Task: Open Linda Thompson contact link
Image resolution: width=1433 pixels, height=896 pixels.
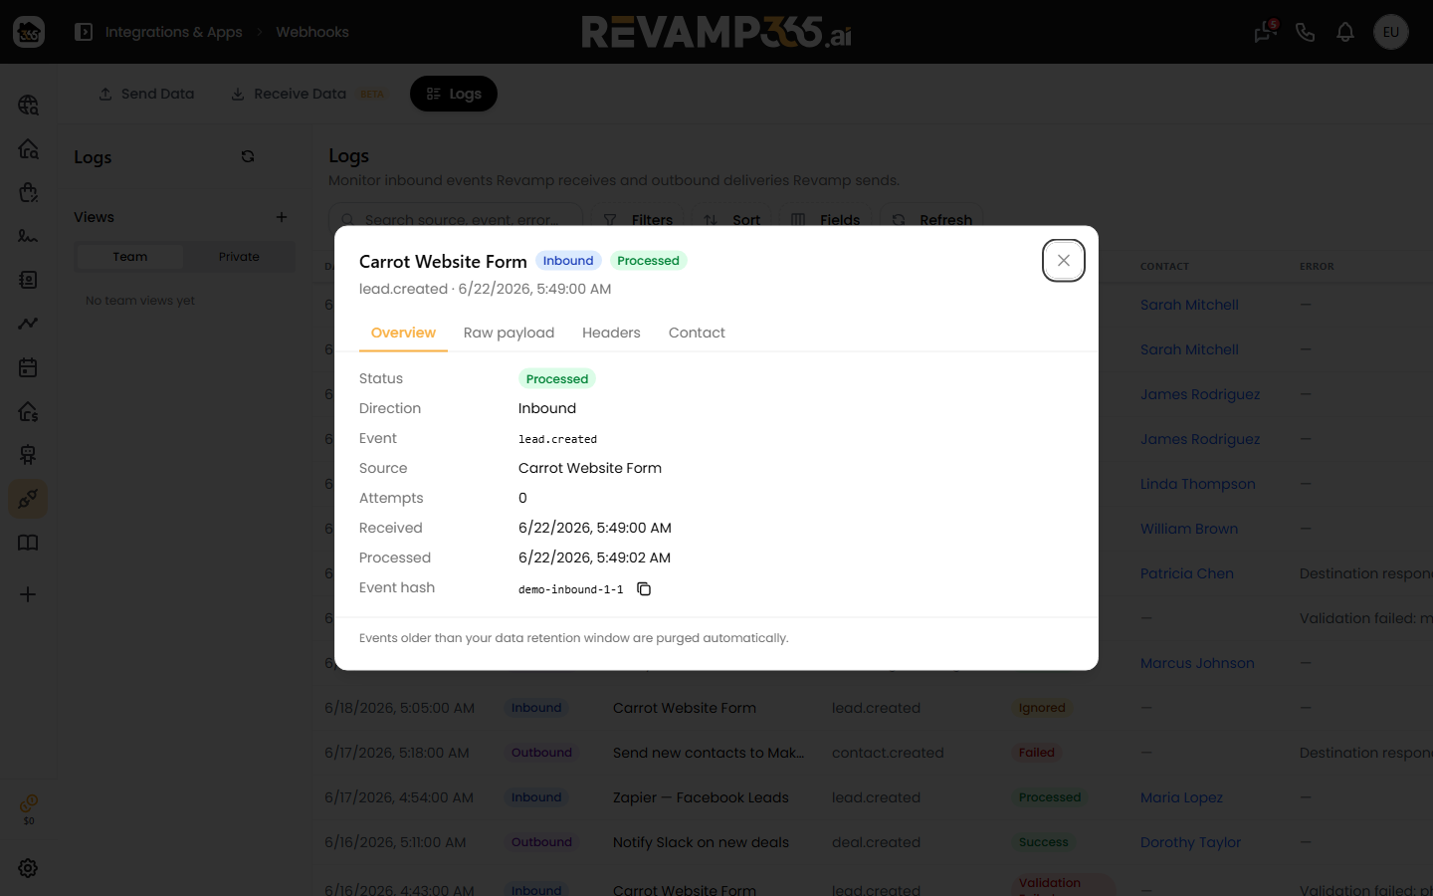Action: (x=1198, y=484)
